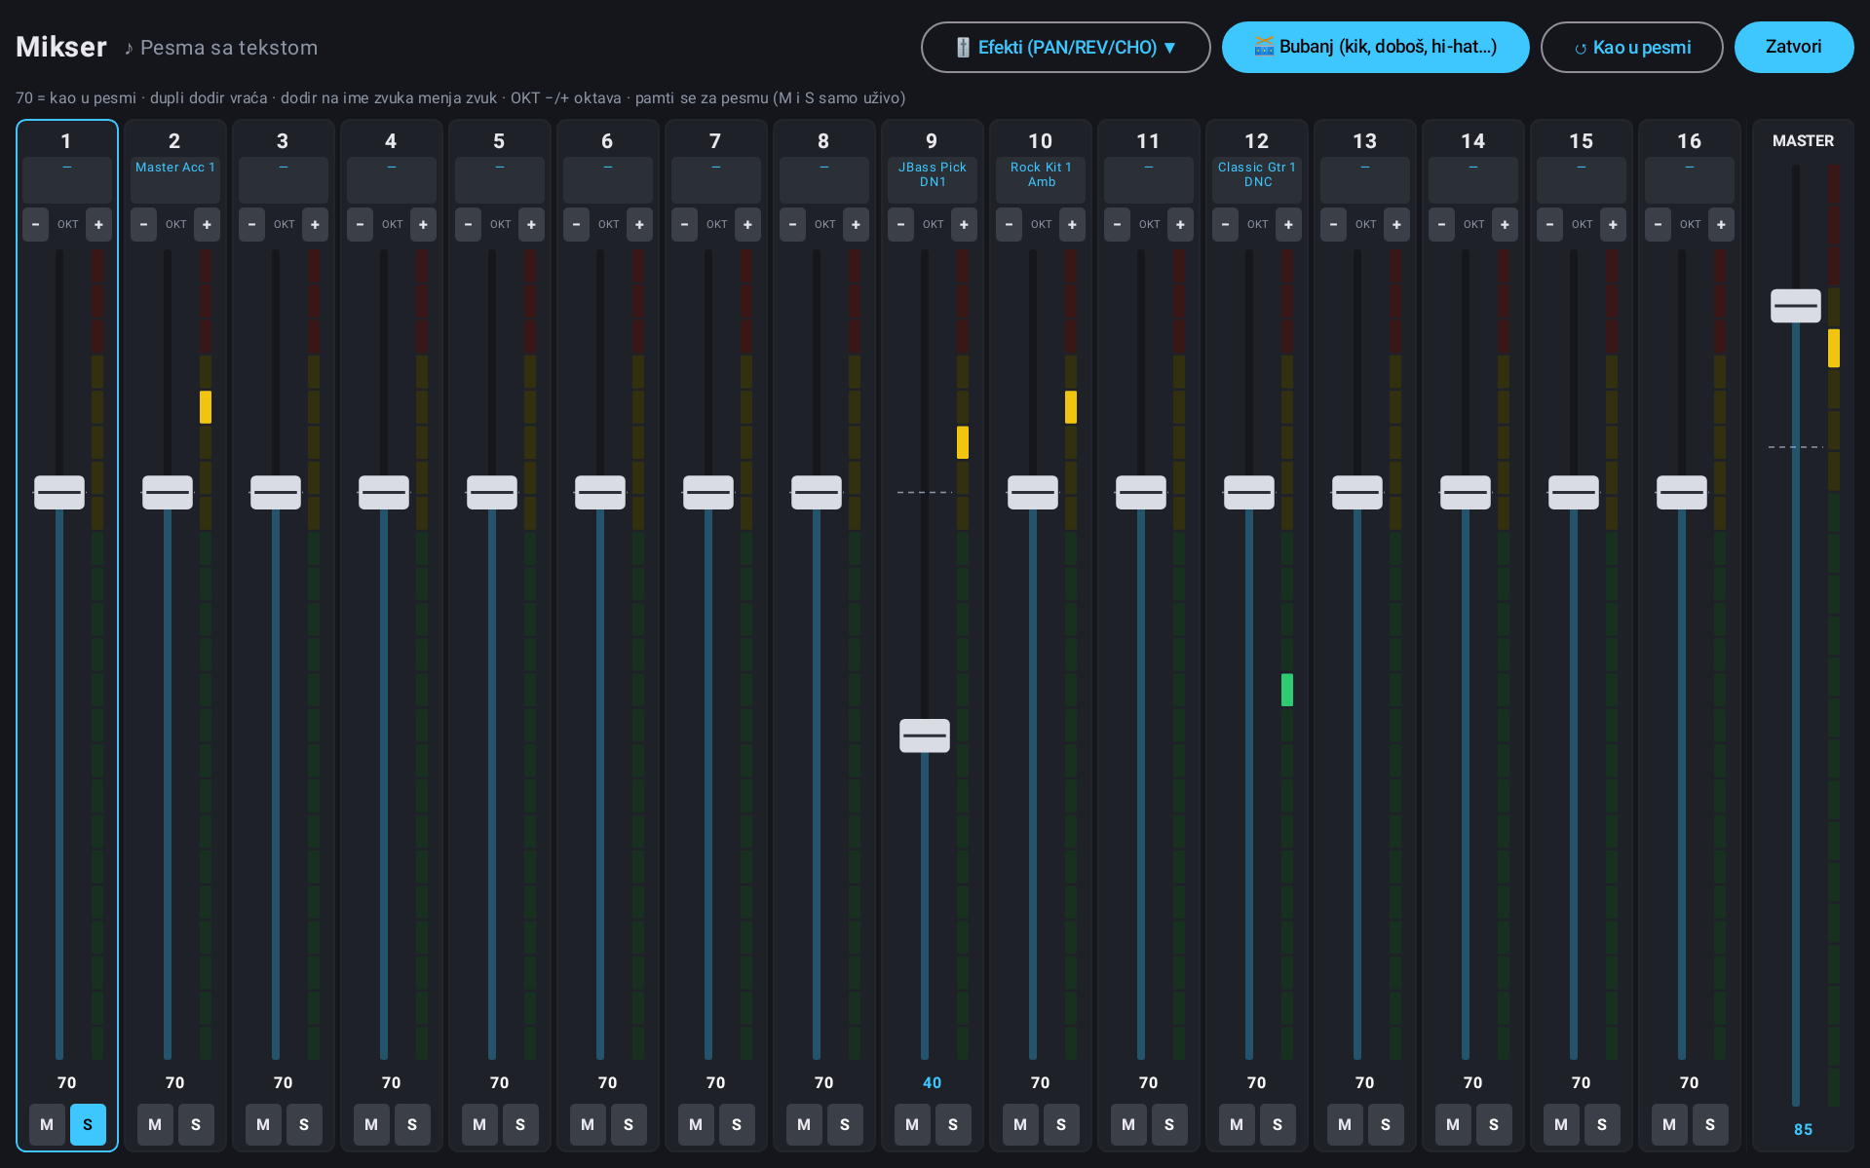Open the Bubanj drum mixer view

tap(1376, 47)
